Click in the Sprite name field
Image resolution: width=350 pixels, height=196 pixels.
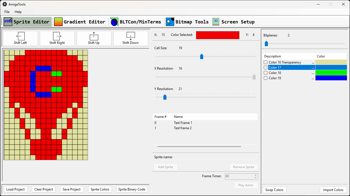[205, 157]
